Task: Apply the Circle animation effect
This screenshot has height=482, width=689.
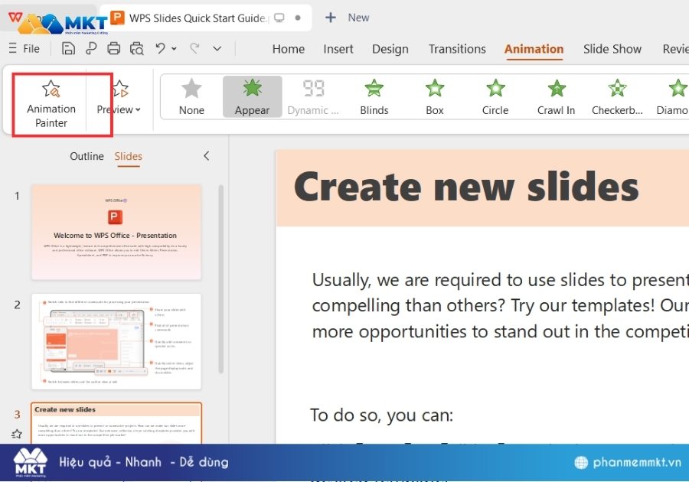Action: coord(495,96)
